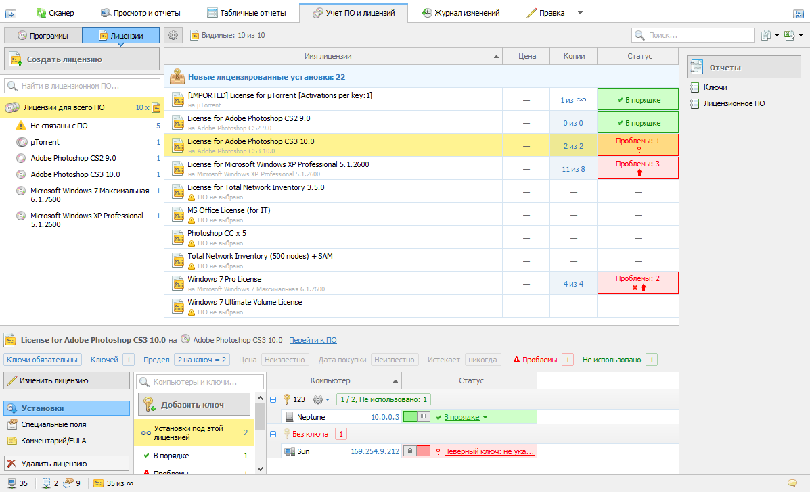810x492 pixels.
Task: Click the panel arrow icon left of Сканер
Action: (10, 14)
